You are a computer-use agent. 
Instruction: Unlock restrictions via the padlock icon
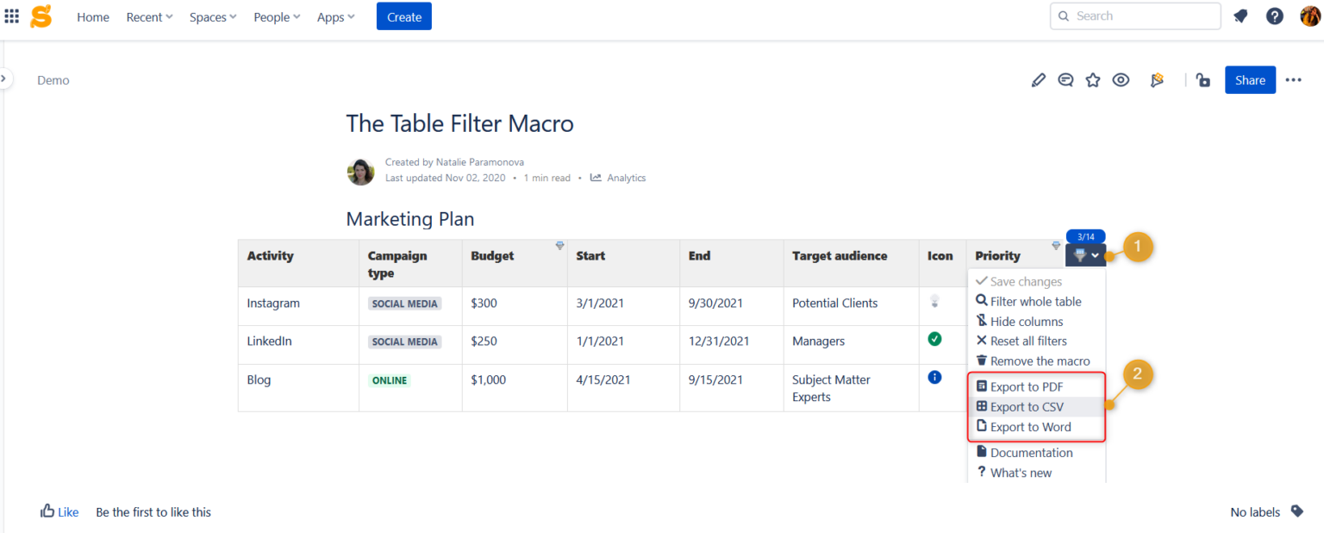click(1202, 79)
